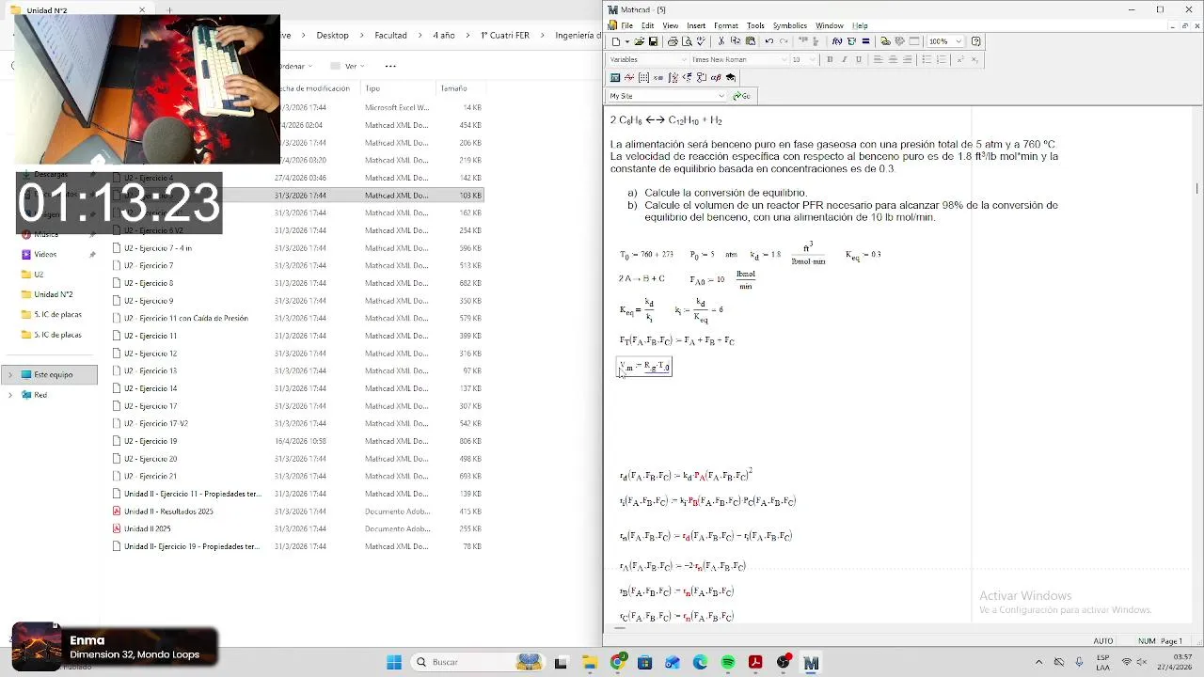Click the Go button
The height and width of the screenshot is (677, 1204).
click(x=741, y=96)
